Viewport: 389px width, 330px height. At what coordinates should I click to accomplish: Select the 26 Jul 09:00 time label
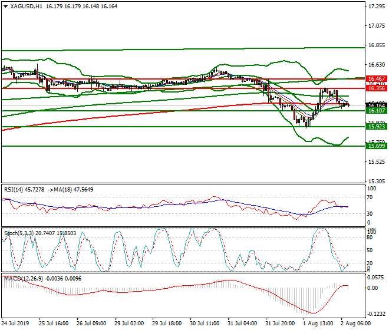(x=91, y=324)
